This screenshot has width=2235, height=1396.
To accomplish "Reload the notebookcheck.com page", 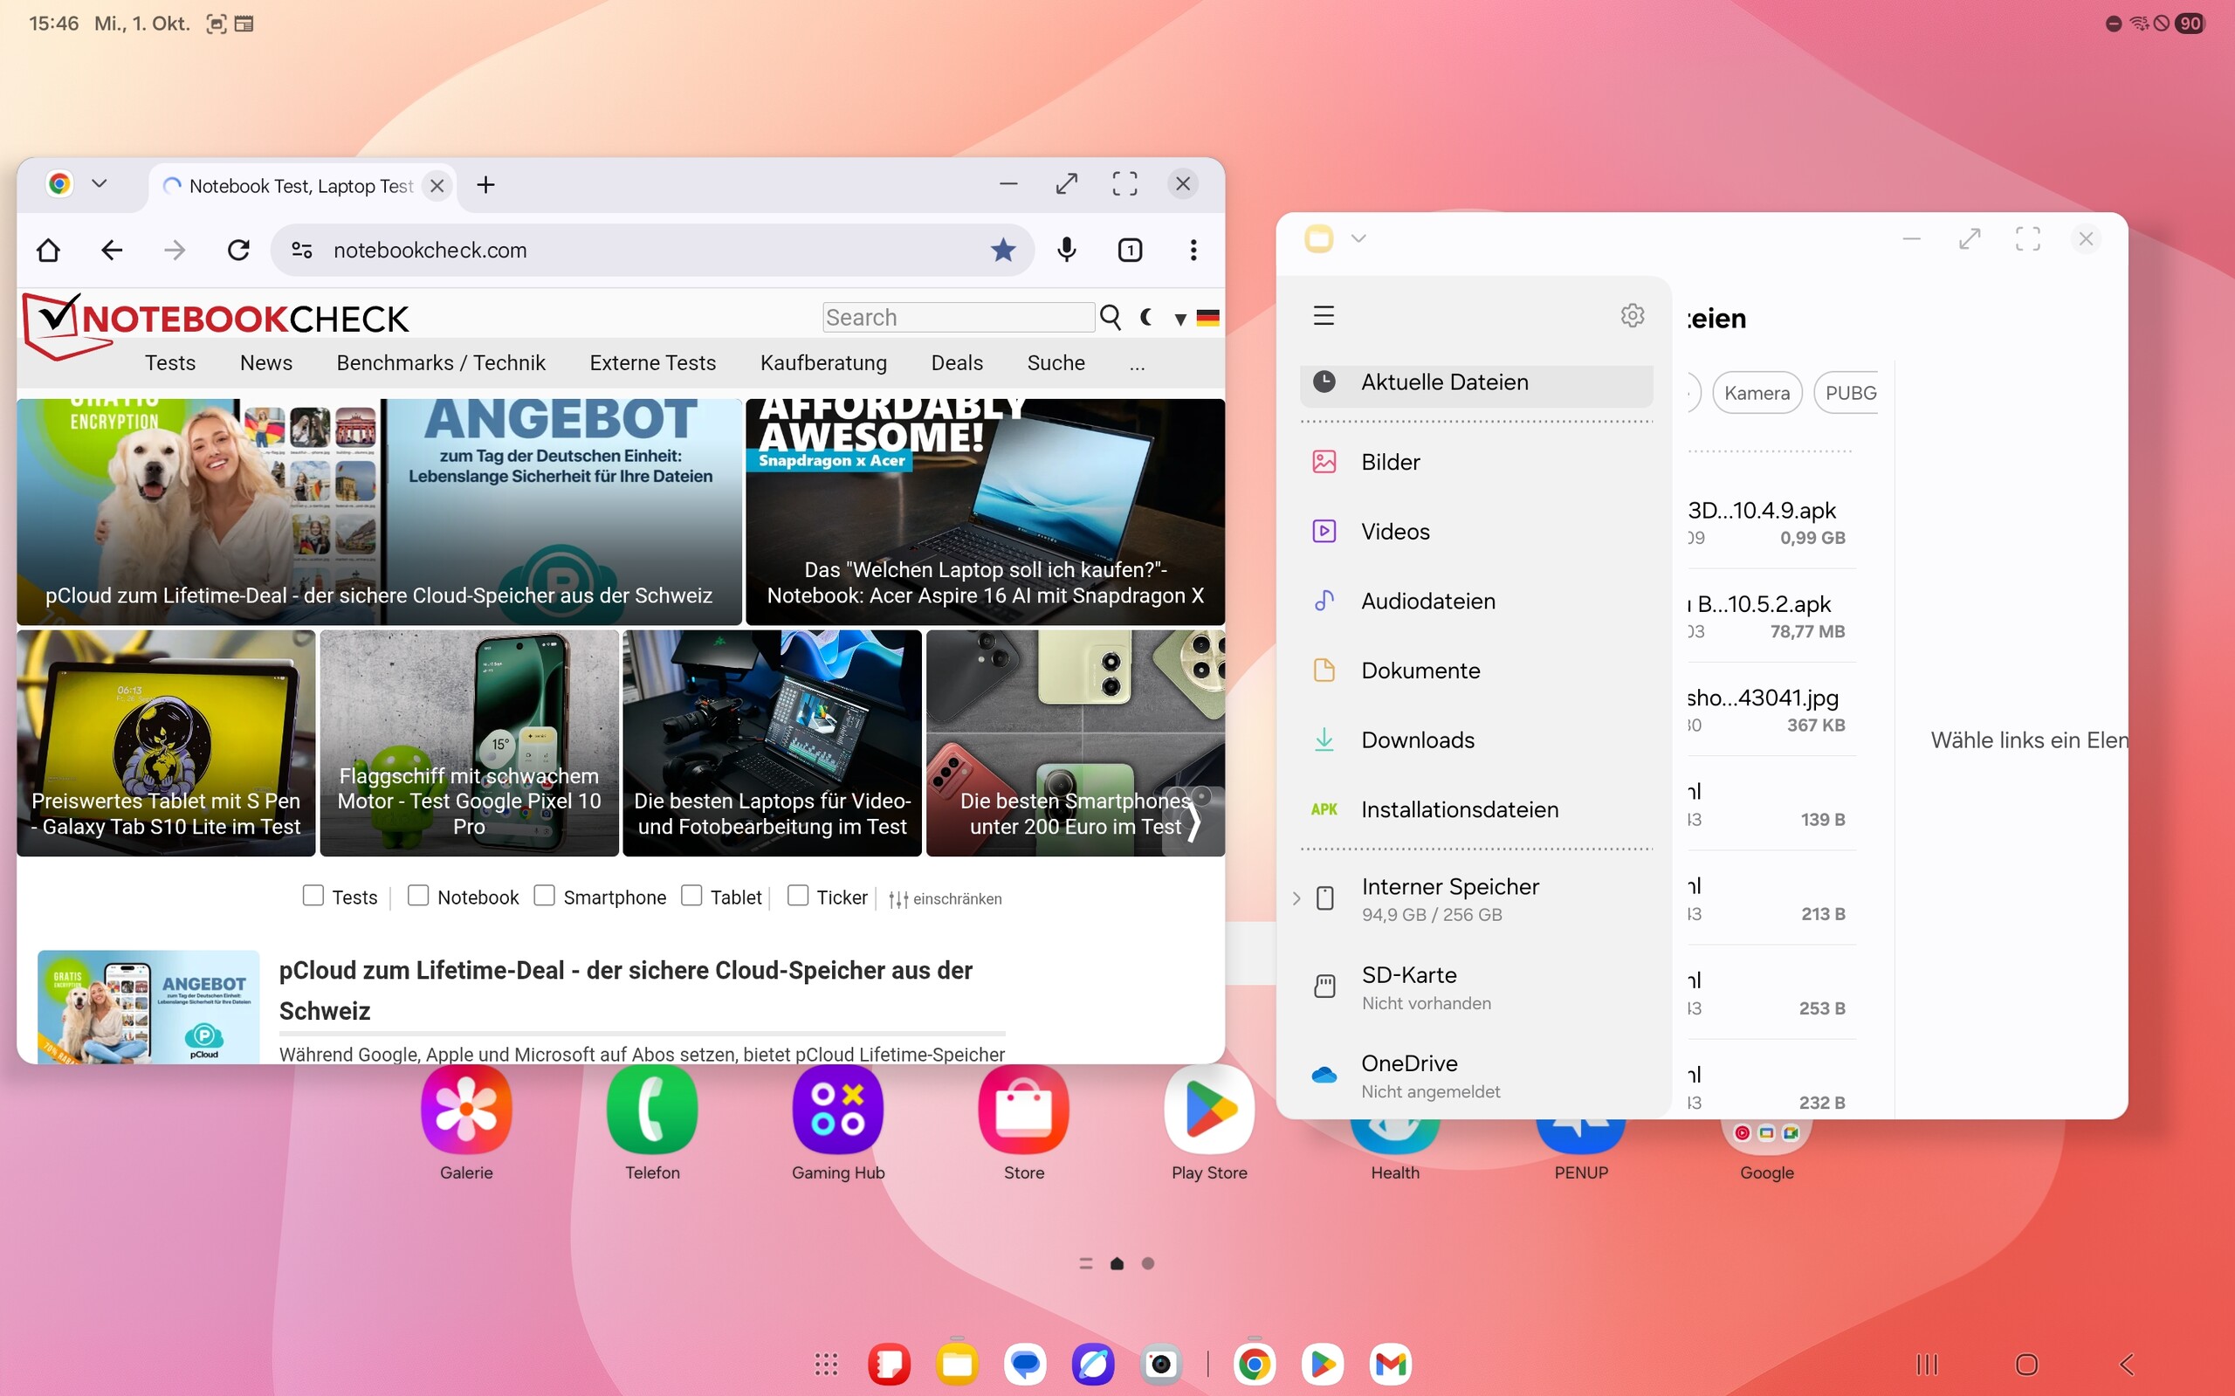I will pyautogui.click(x=238, y=251).
